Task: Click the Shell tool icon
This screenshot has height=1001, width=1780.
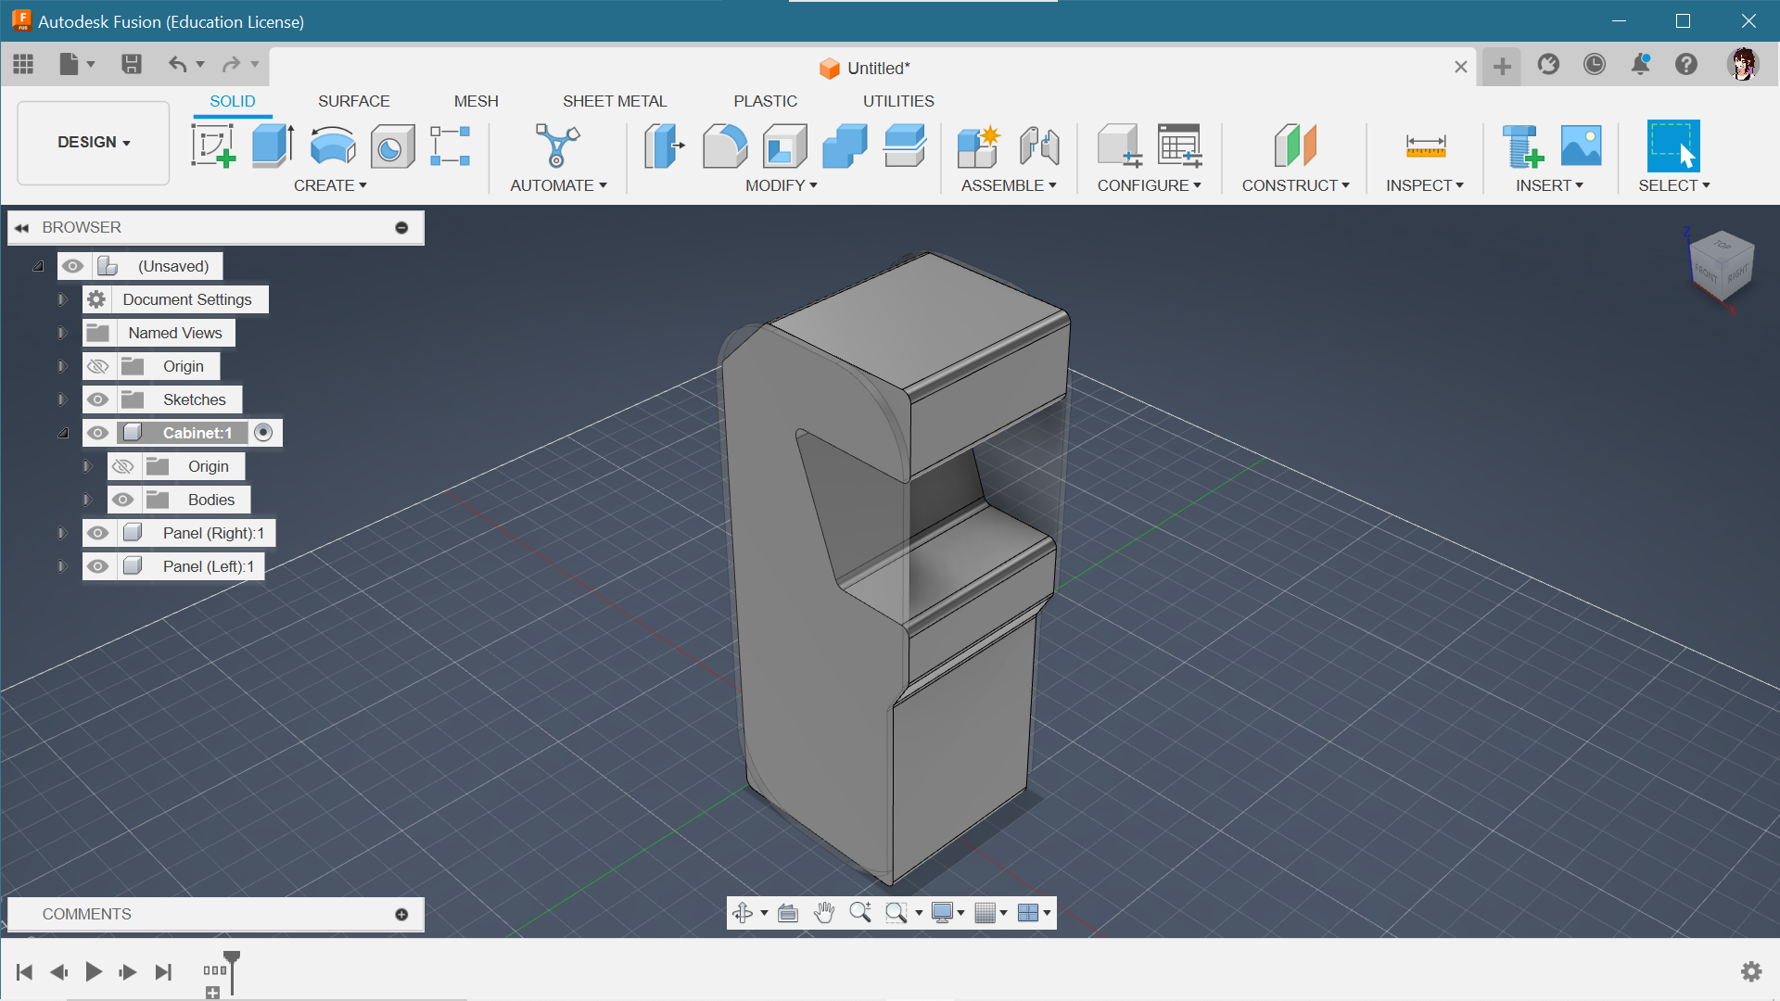Action: (784, 146)
